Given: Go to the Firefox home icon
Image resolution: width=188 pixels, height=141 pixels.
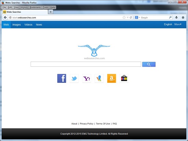Looking at the screenshot, I should tap(183, 17).
